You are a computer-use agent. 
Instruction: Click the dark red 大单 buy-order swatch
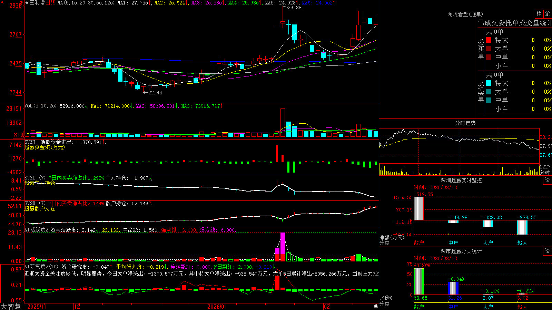[x=489, y=49]
